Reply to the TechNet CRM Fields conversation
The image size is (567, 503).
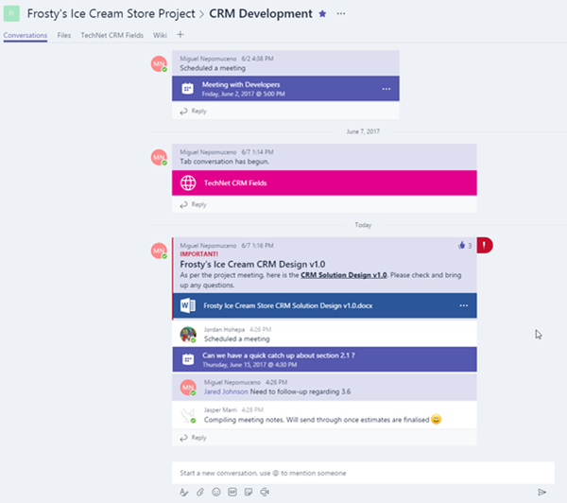tap(198, 204)
